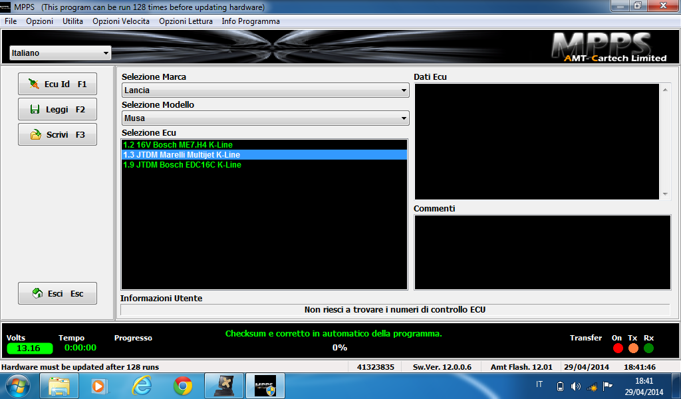Expand the Selezione Marca dropdown showing Lancia
Viewport: 681px width, 399px height.
(x=265, y=90)
